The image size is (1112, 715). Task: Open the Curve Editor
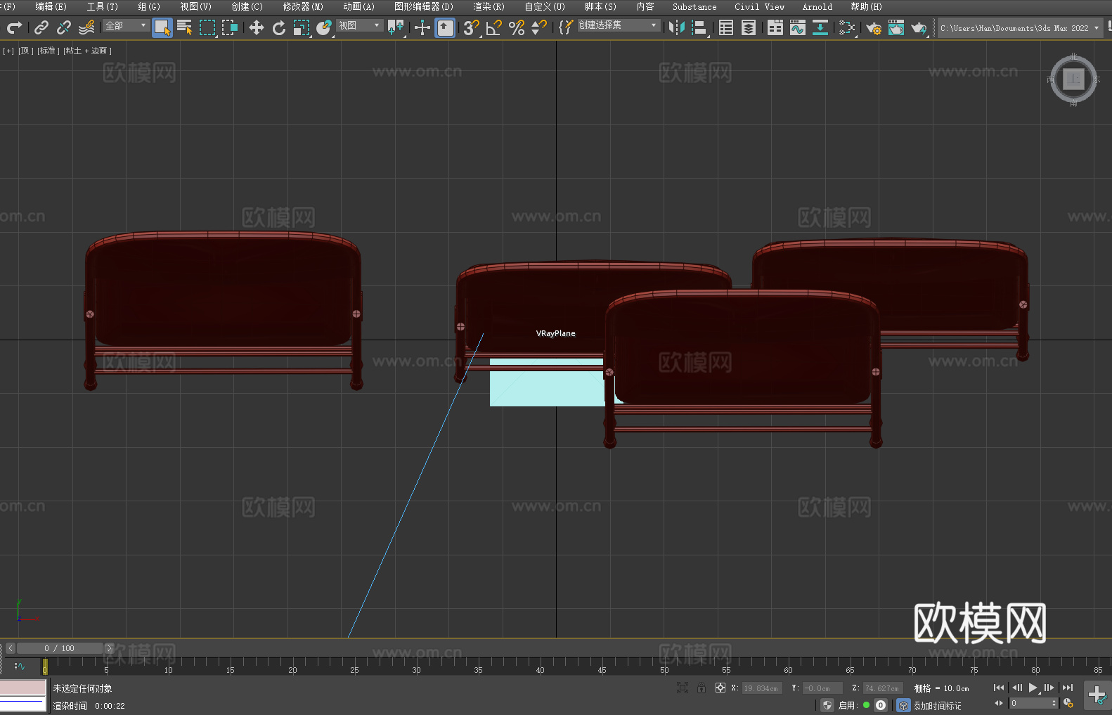[798, 27]
